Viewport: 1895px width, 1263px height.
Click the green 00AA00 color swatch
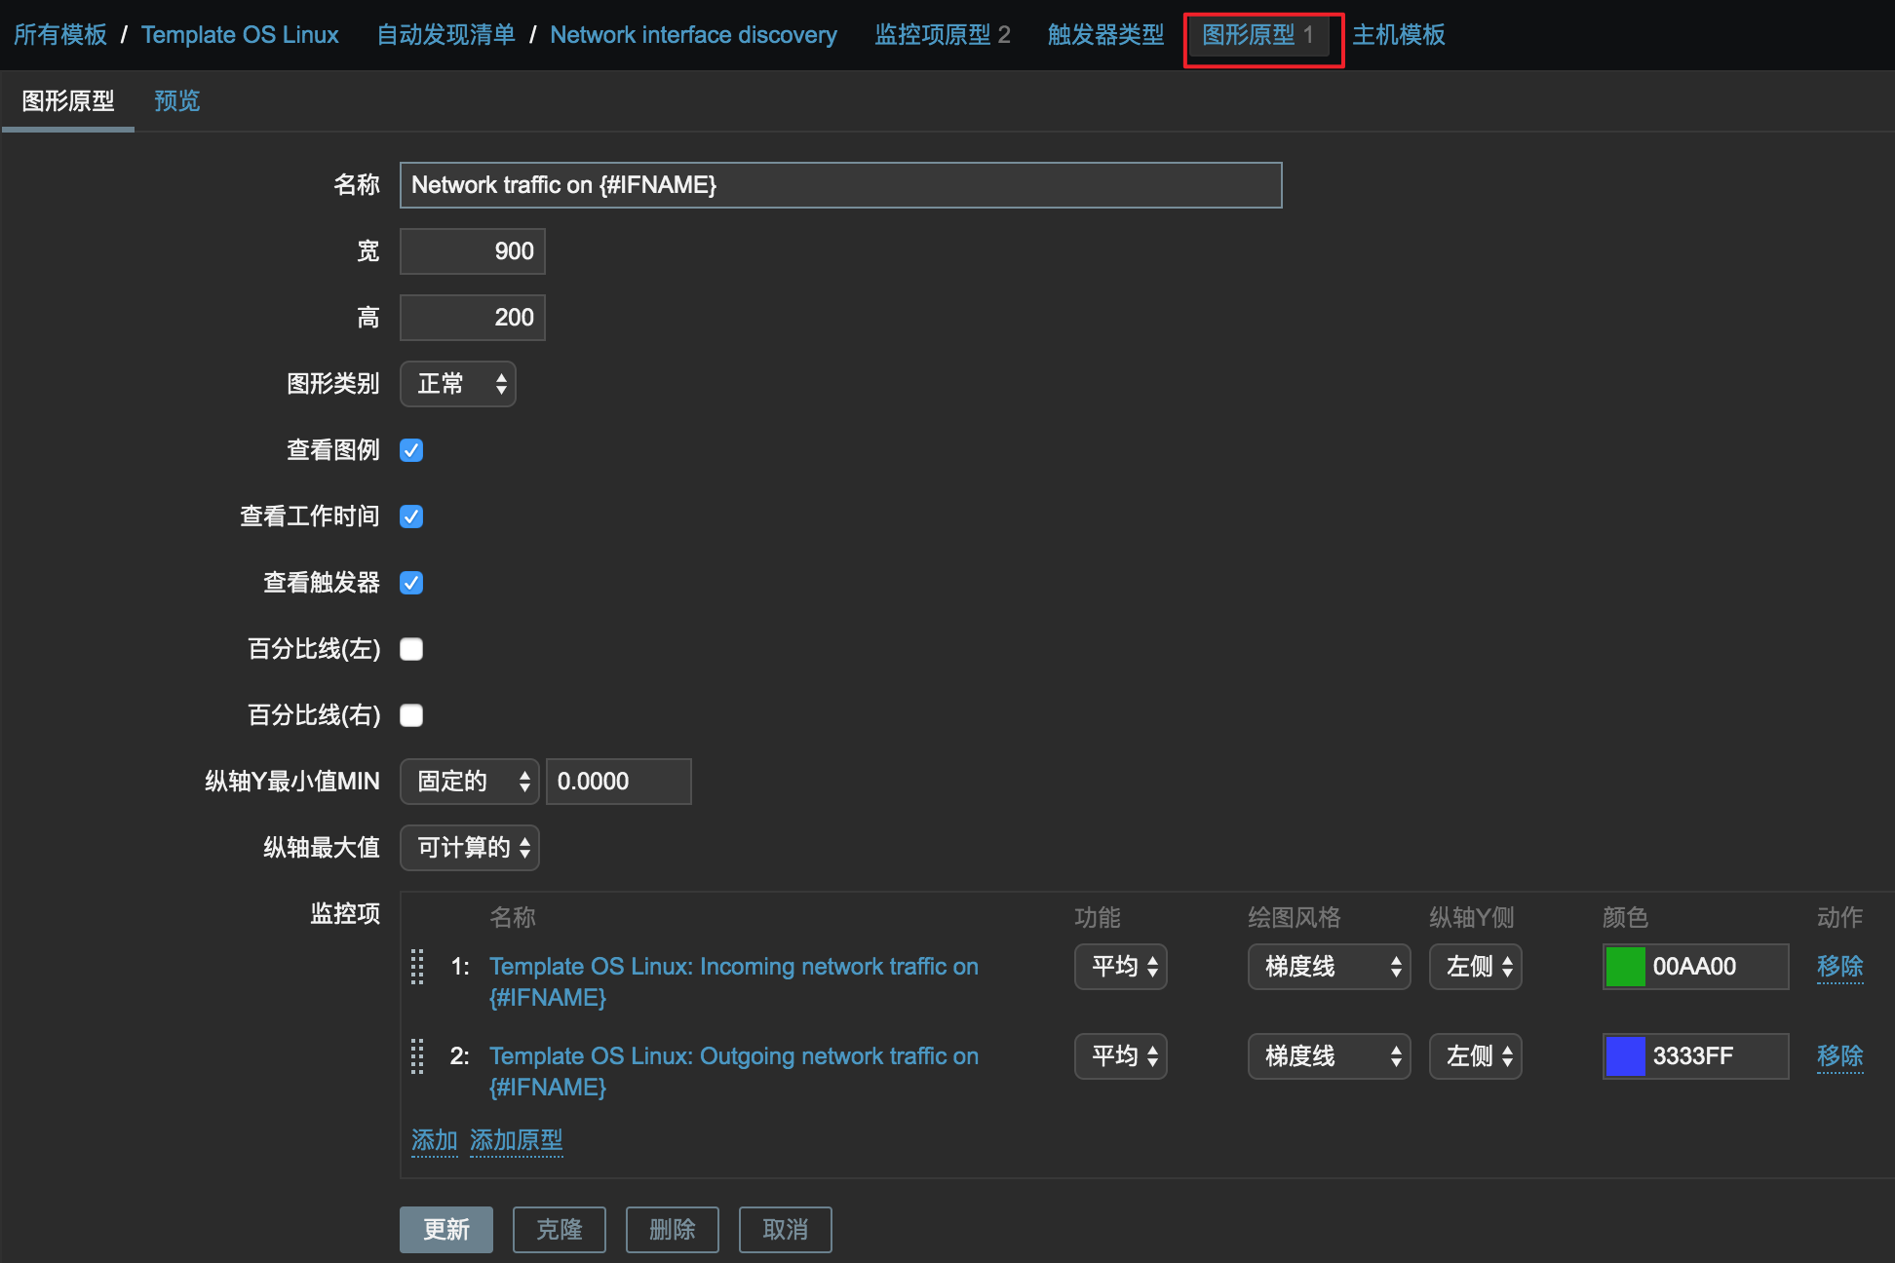pos(1625,967)
